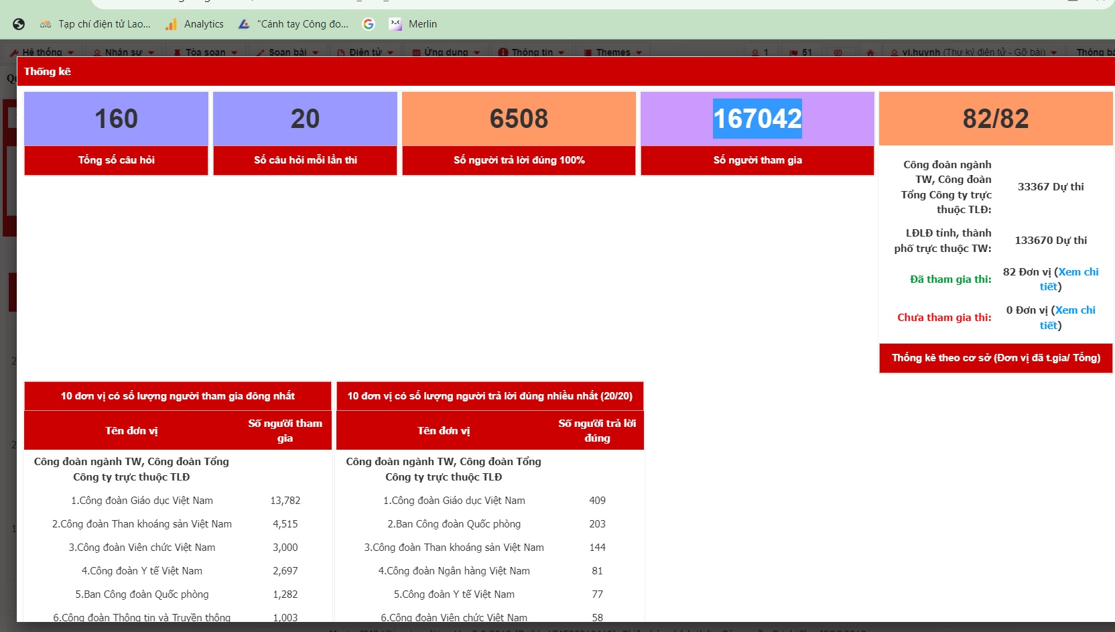Expand the Hệ thống dropdown menu
The height and width of the screenshot is (632, 1115).
click(42, 52)
